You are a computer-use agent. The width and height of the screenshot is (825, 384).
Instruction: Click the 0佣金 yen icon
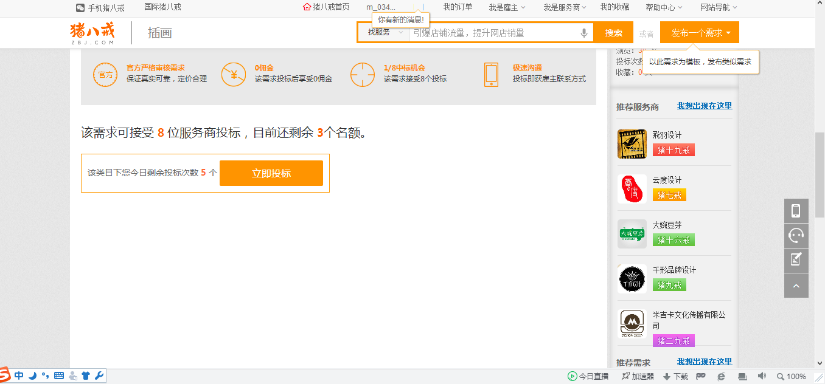point(234,75)
